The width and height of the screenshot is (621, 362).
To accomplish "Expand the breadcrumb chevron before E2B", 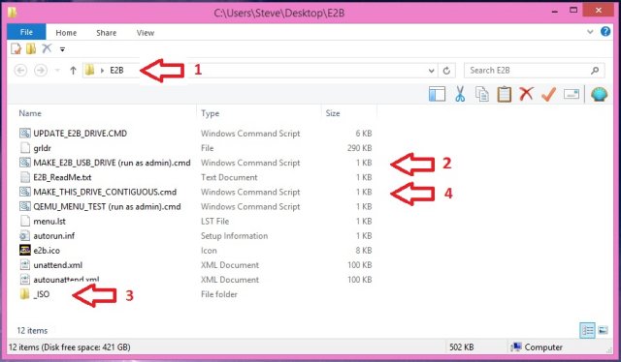I will pyautogui.click(x=102, y=71).
